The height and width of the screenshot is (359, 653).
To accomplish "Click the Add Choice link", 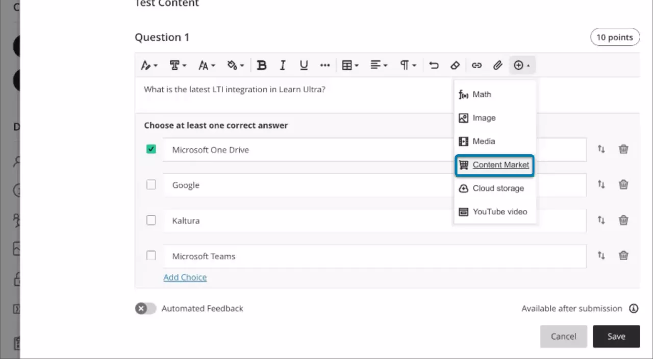I will tap(185, 278).
